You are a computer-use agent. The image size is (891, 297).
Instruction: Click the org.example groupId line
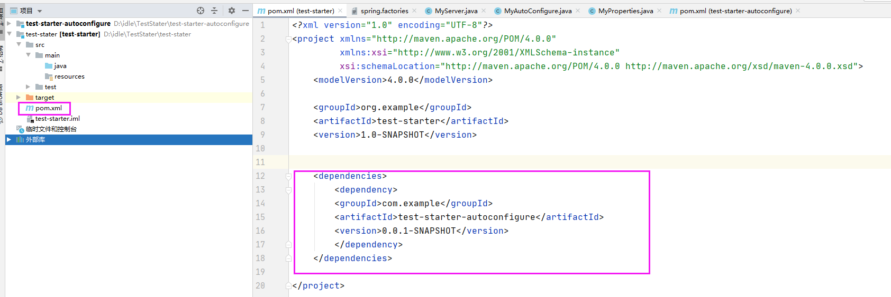click(392, 108)
